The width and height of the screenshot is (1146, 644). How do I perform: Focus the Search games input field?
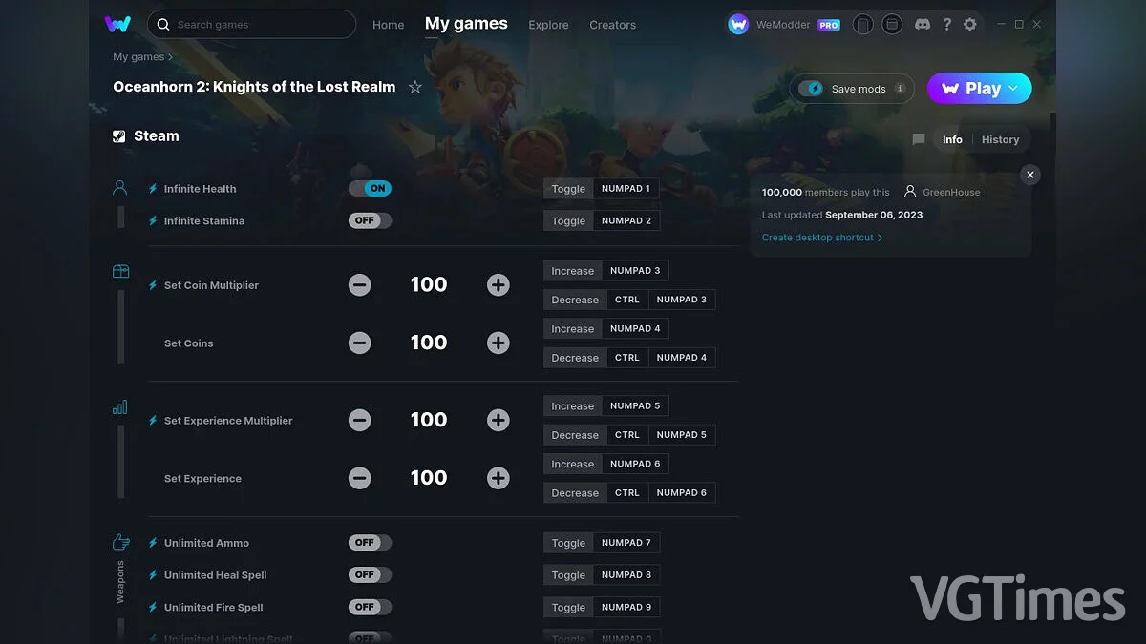point(258,24)
